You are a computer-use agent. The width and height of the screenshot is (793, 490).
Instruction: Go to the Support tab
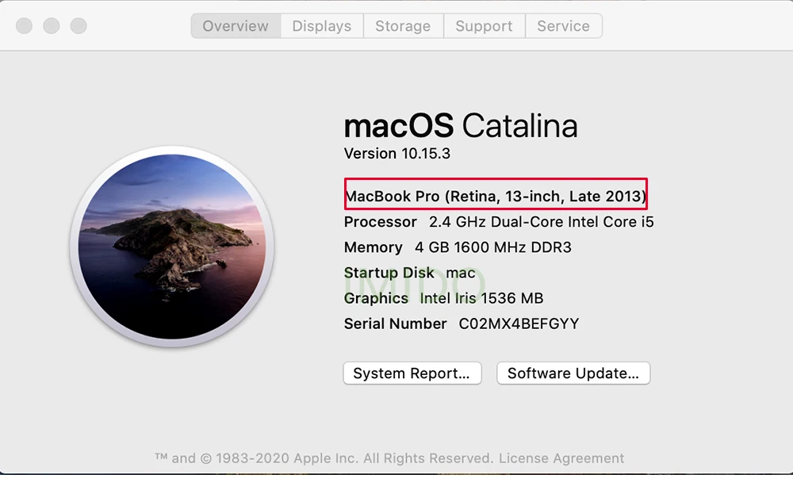tap(484, 26)
